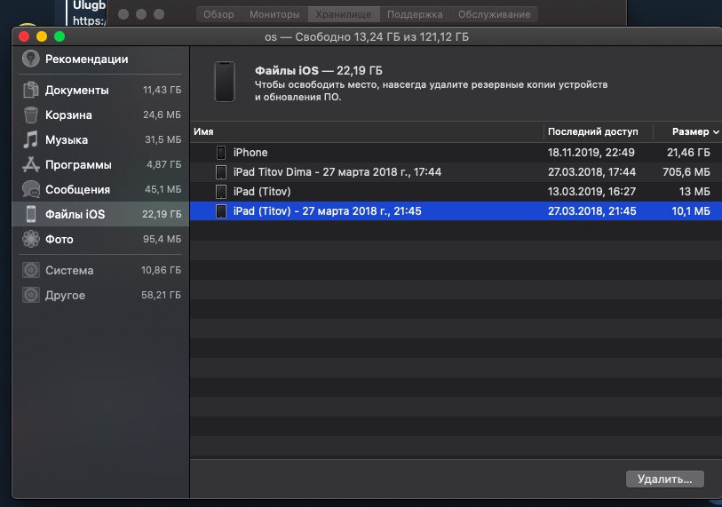
Task: Click the Сообщения speech bubble icon
Action: coord(31,189)
